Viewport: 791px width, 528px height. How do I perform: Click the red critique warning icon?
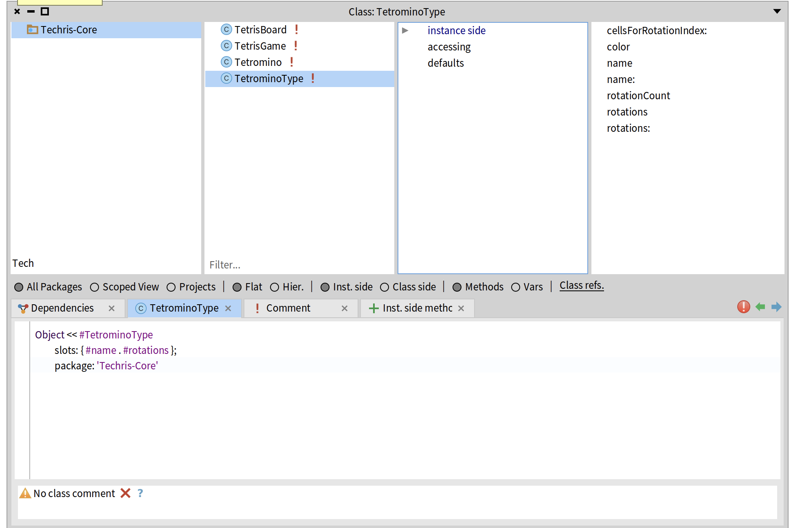[743, 307]
